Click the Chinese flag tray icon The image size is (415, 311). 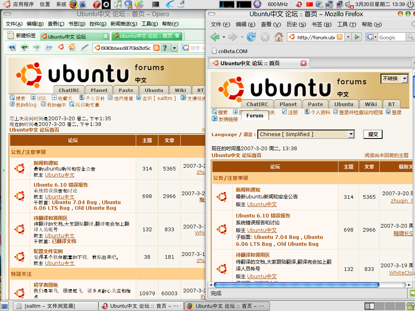click(309, 4)
